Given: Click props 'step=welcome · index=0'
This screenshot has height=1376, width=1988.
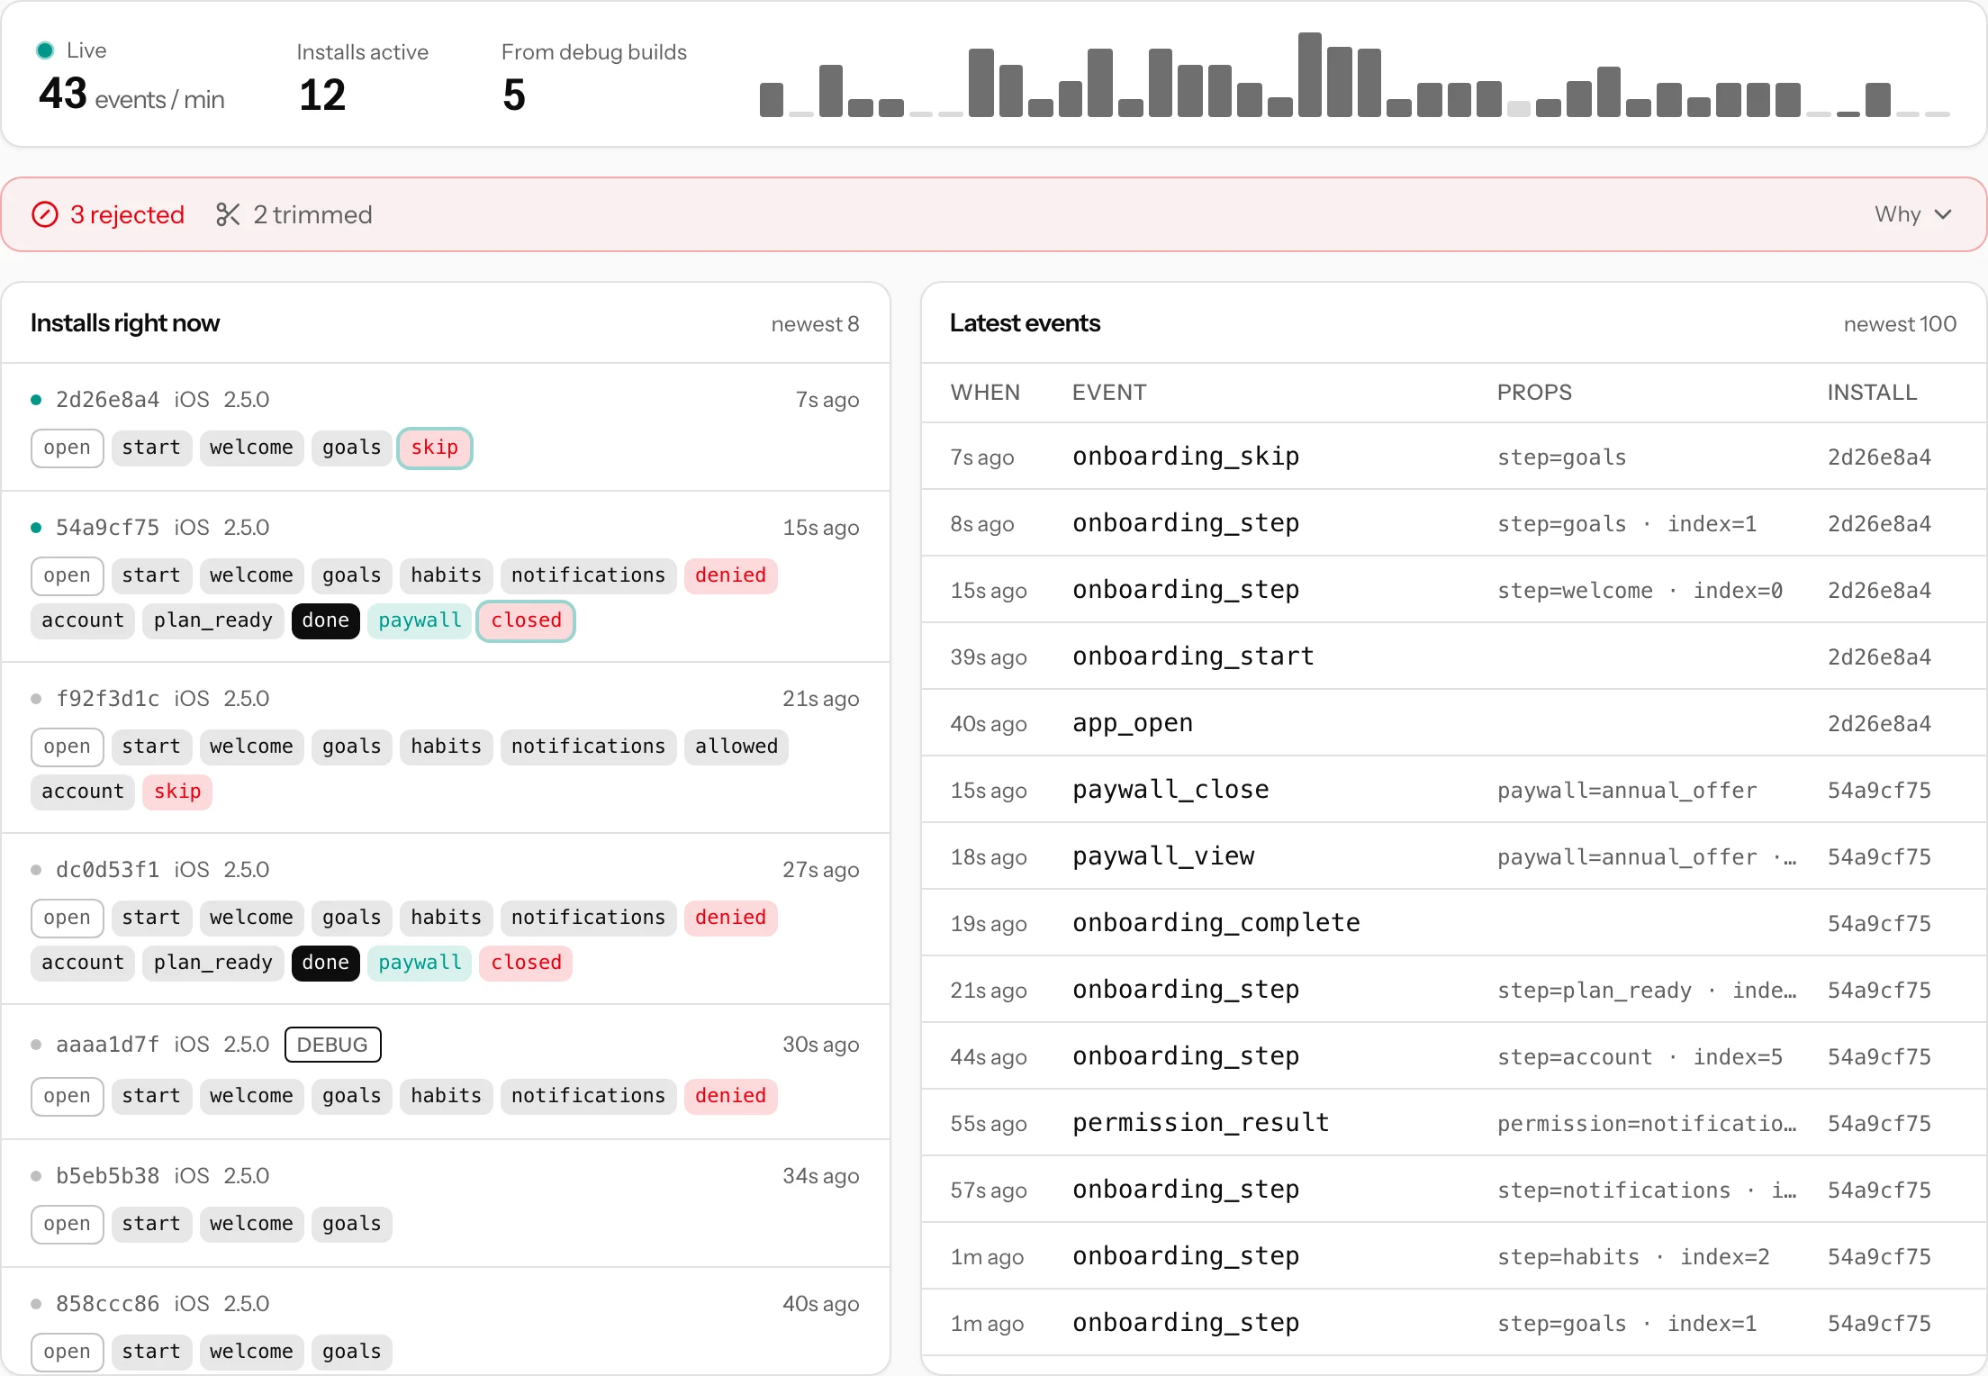Looking at the screenshot, I should click(1640, 591).
